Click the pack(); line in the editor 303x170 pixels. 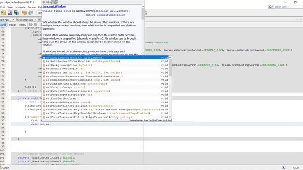pos(30,87)
